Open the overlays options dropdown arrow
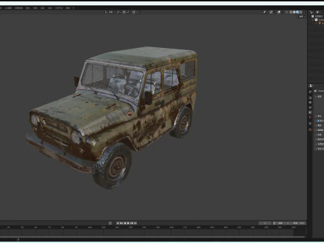Screen dimensions: 324x243 (282, 12)
